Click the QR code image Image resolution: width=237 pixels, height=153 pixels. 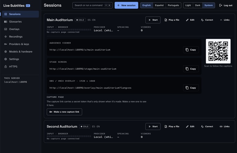click(x=218, y=51)
